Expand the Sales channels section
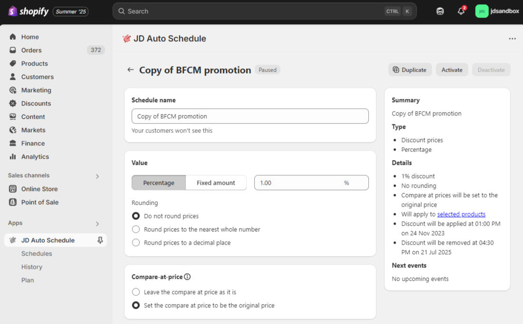This screenshot has width=523, height=324. tap(97, 176)
